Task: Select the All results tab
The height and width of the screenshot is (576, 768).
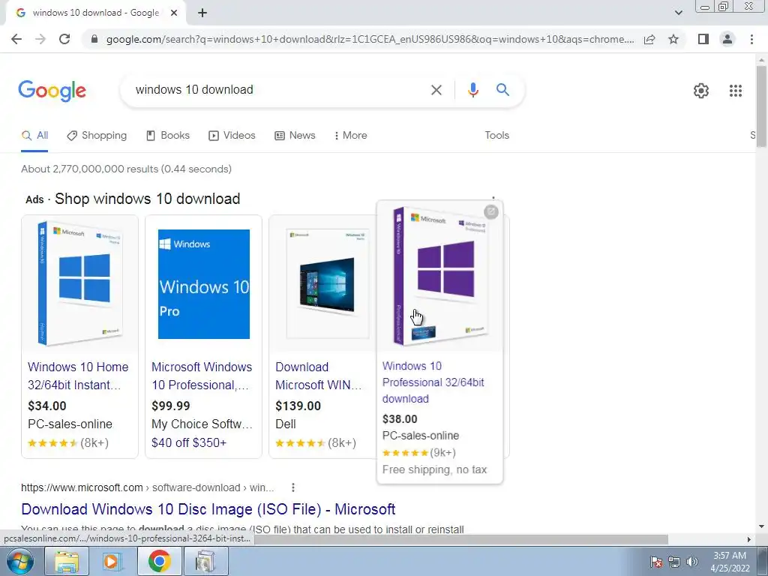Action: pos(34,136)
